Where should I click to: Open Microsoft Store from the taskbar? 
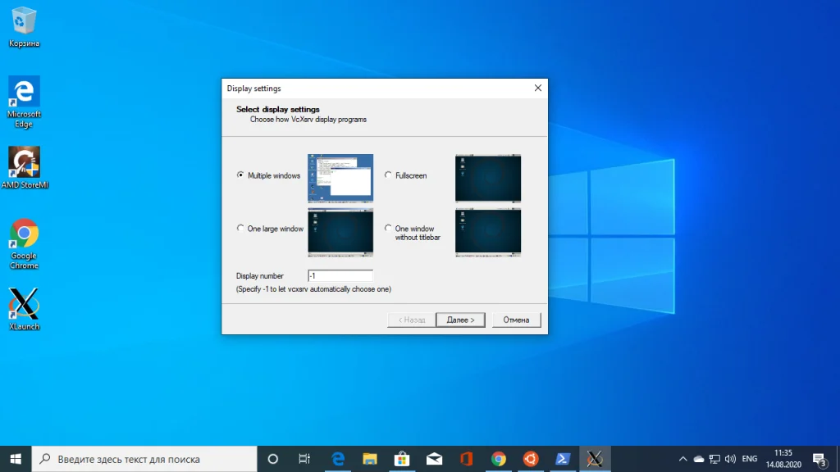pyautogui.click(x=402, y=459)
